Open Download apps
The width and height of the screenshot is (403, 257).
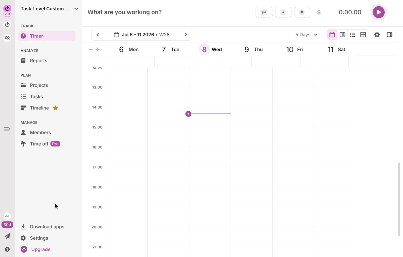click(x=47, y=227)
